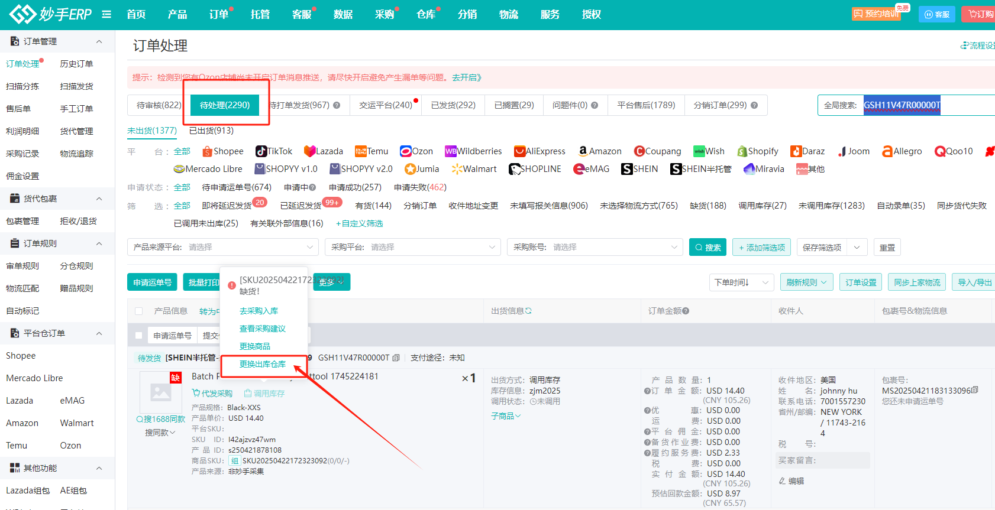Collapse the 订单管理 sidebar section
This screenshot has height=510, width=995.
pos(99,41)
